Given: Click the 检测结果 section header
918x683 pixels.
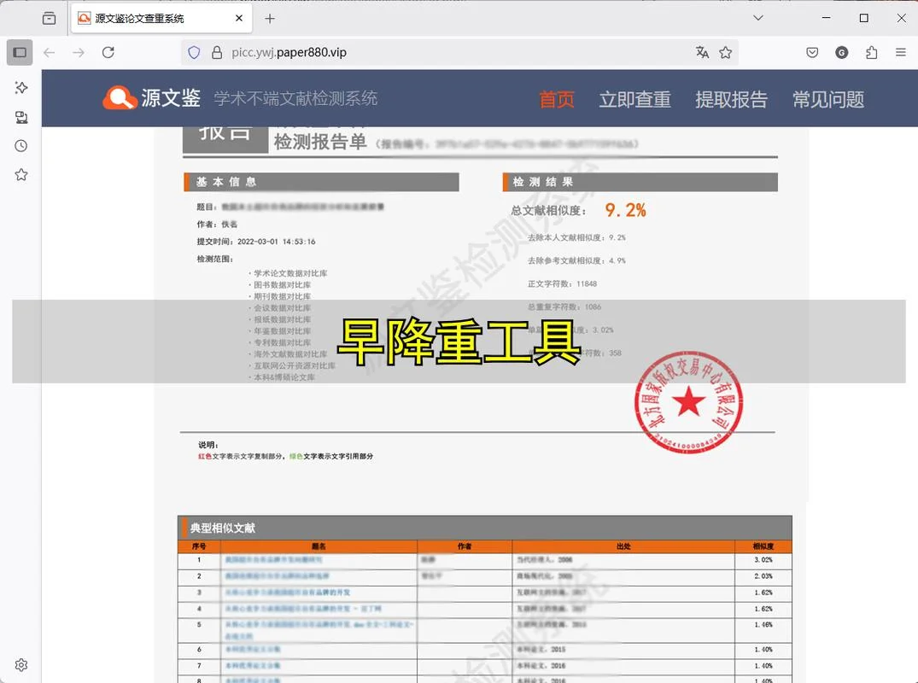Looking at the screenshot, I should 640,182.
